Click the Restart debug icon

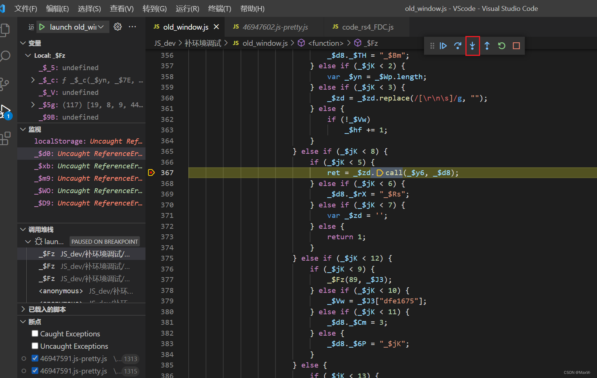click(x=502, y=46)
